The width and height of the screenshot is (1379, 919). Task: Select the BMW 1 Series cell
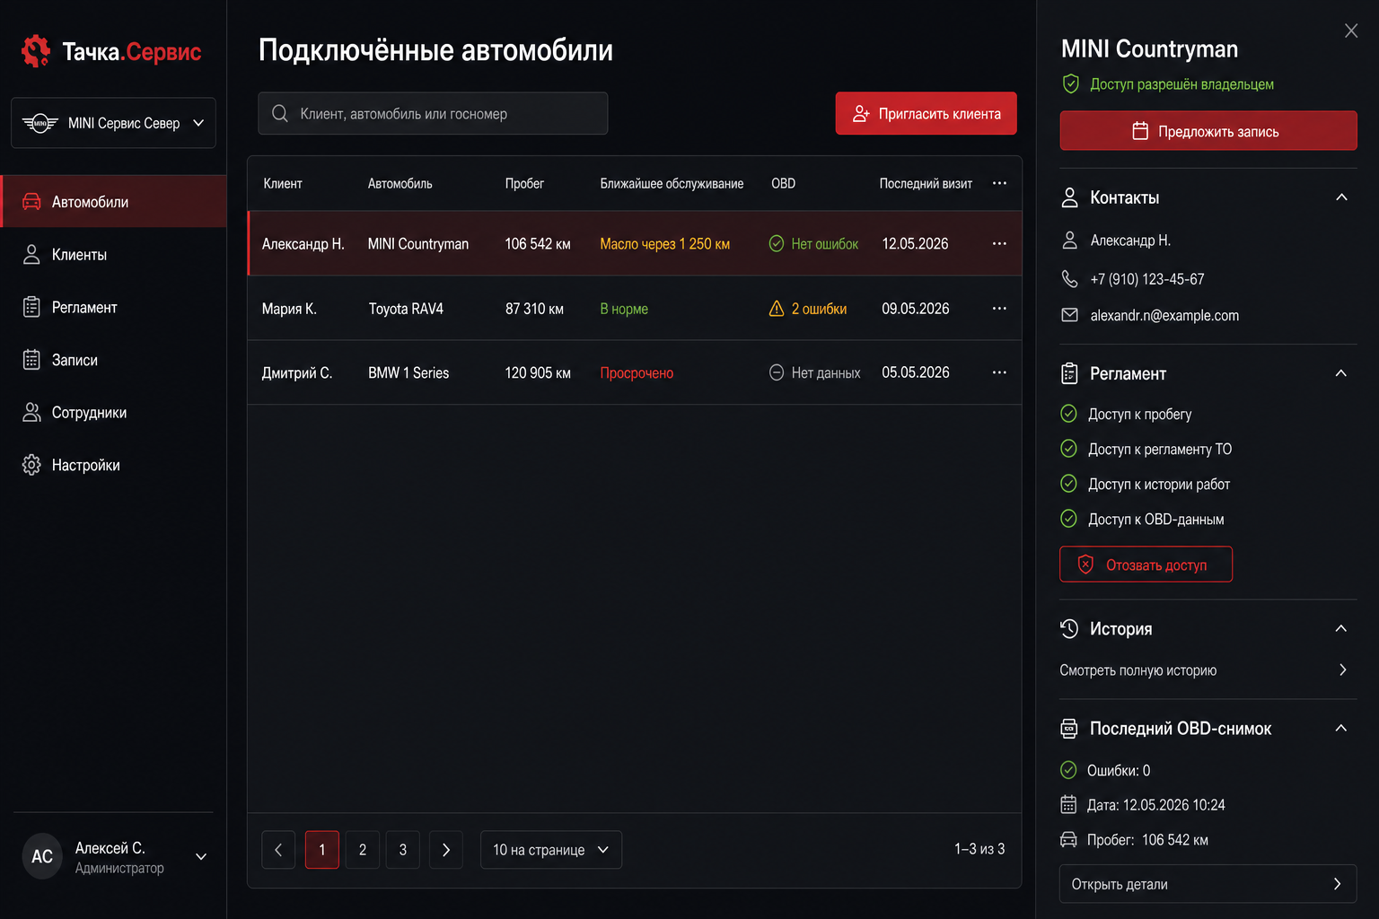[x=408, y=372]
